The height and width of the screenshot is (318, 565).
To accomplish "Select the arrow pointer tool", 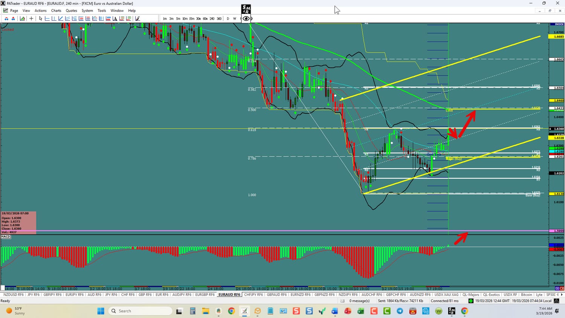I will (41, 18).
